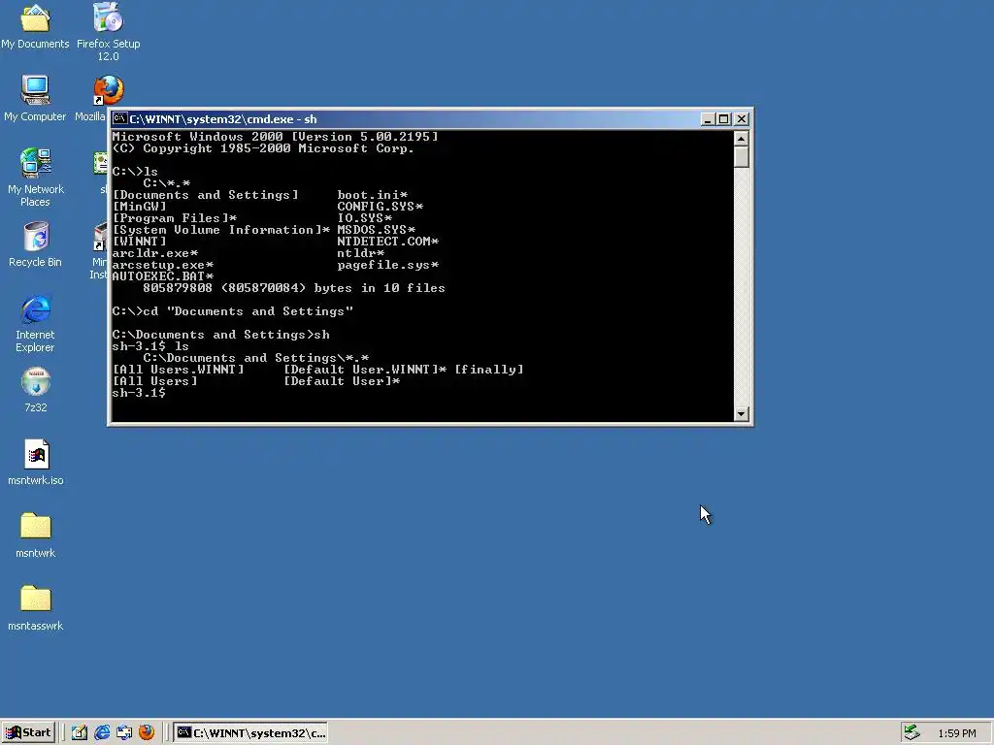
Task: Click the "[MinGW]" directory entry
Action: click(x=140, y=207)
